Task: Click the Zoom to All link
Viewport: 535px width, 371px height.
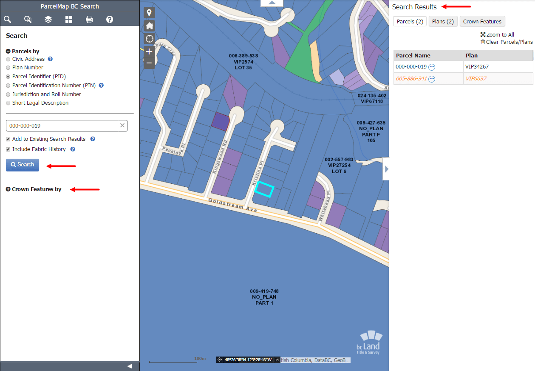Action: 497,34
